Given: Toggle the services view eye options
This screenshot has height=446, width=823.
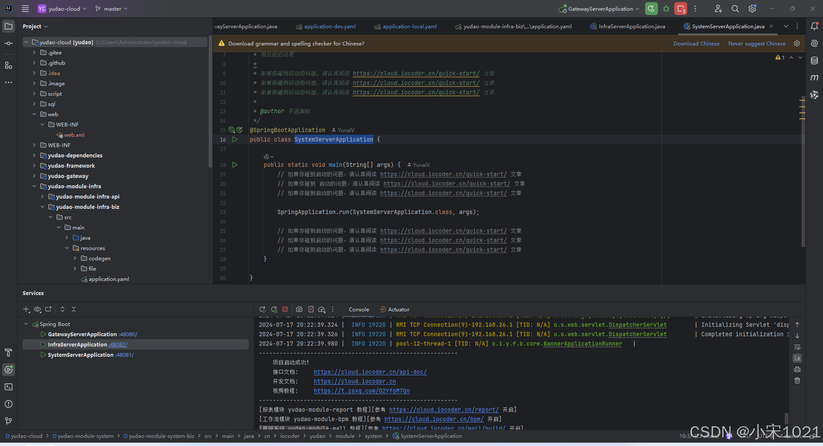Looking at the screenshot, I should (x=37, y=309).
